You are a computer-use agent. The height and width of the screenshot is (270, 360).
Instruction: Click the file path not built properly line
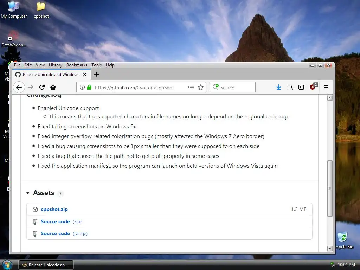[x=128, y=156]
